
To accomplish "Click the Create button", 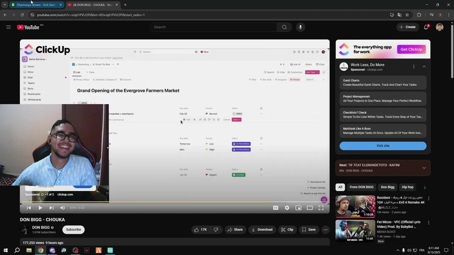I will tap(407, 27).
